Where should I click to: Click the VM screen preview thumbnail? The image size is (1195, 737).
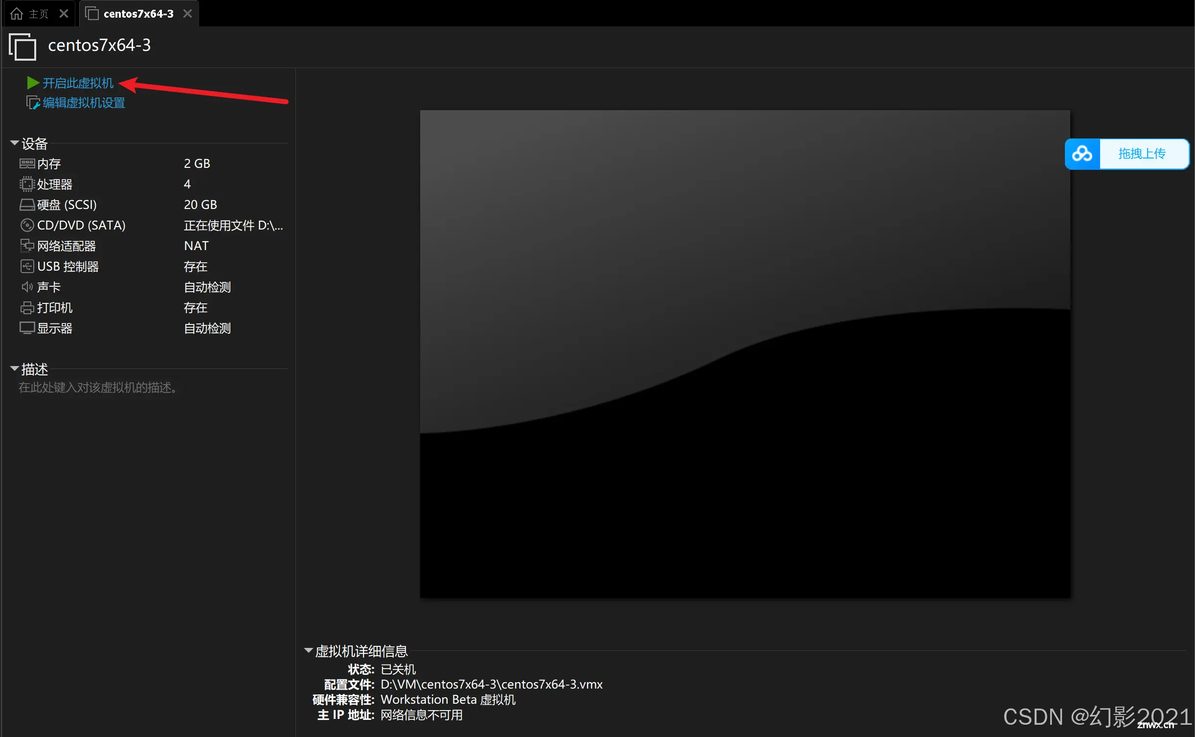coord(745,354)
